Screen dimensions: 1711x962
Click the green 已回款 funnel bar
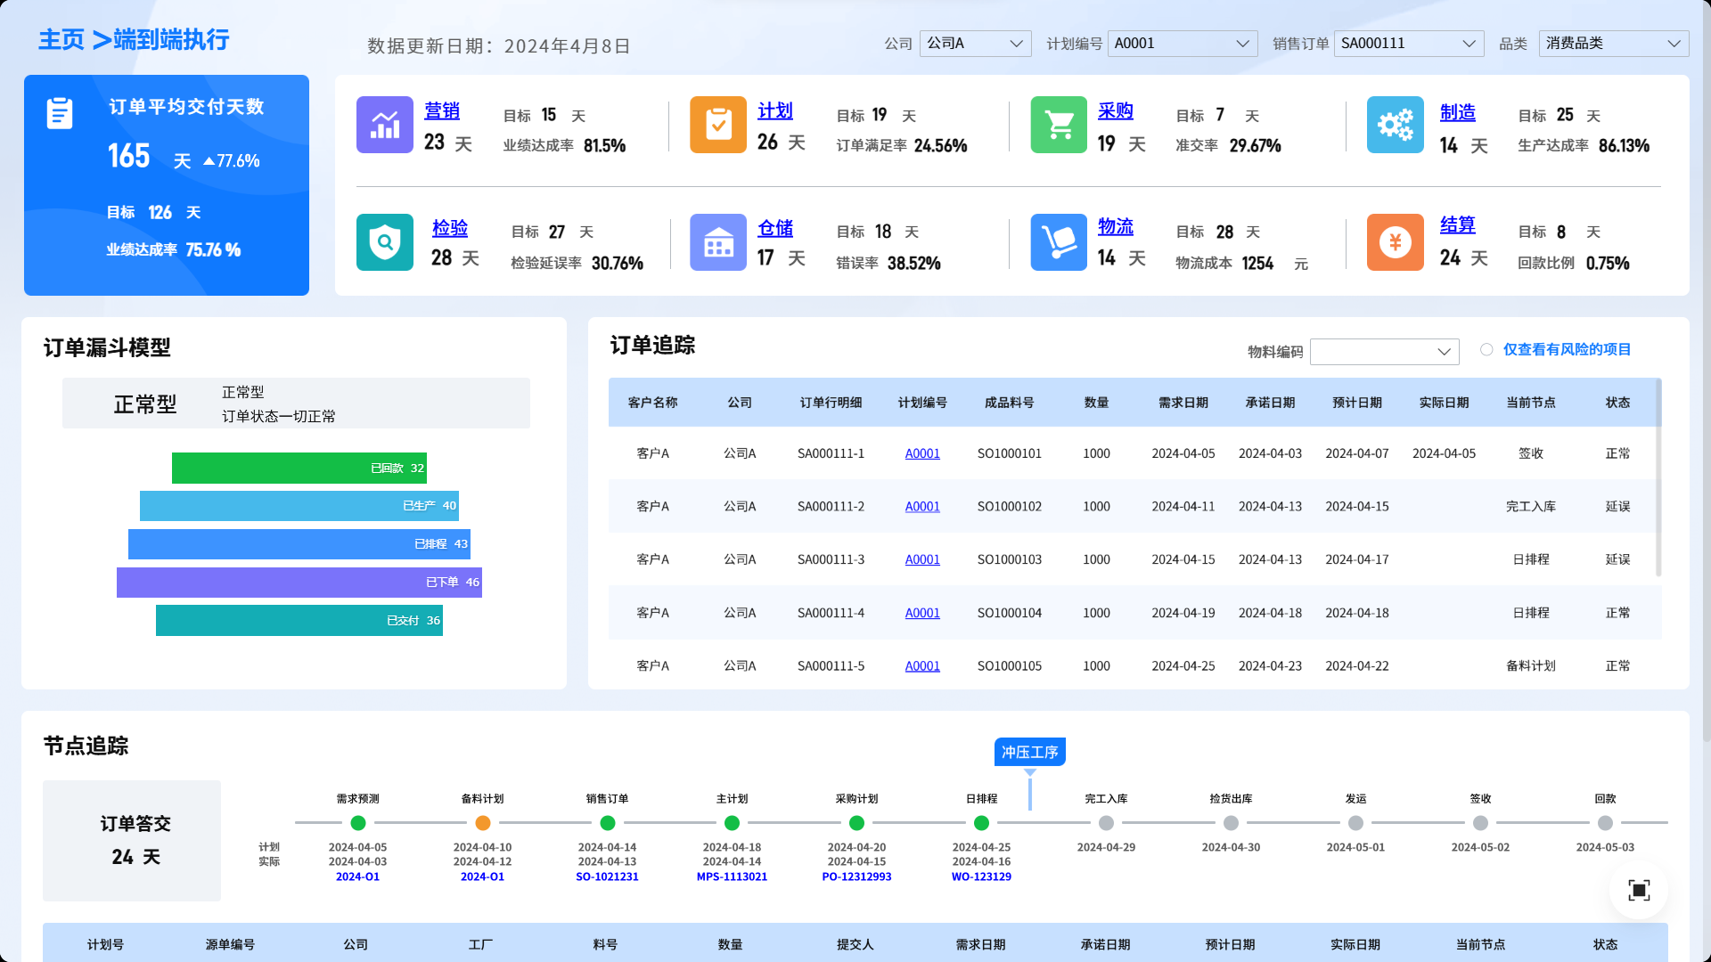(299, 469)
